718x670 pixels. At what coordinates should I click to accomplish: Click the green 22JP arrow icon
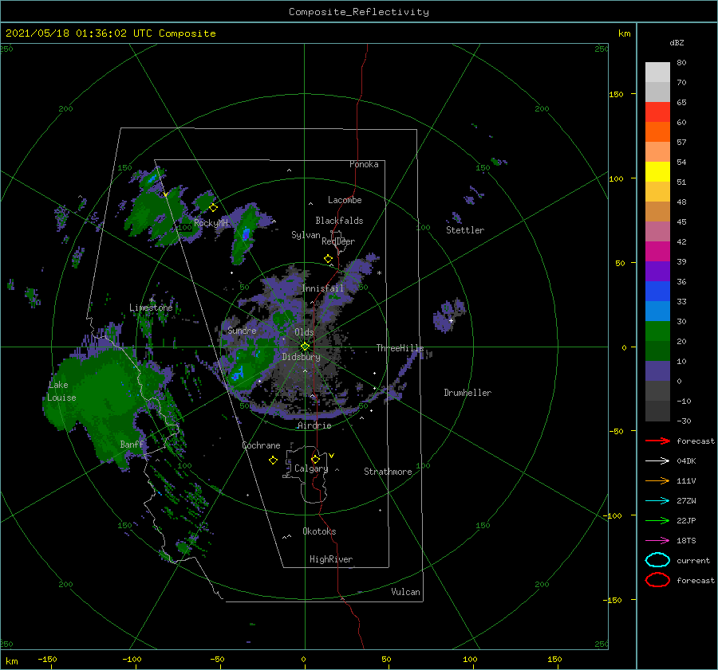point(657,520)
